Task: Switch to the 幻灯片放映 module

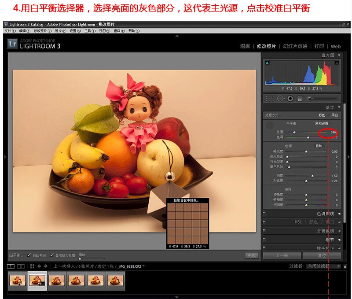Action: tap(295, 46)
